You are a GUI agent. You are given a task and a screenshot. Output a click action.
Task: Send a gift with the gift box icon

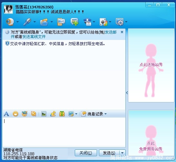click(x=62, y=114)
